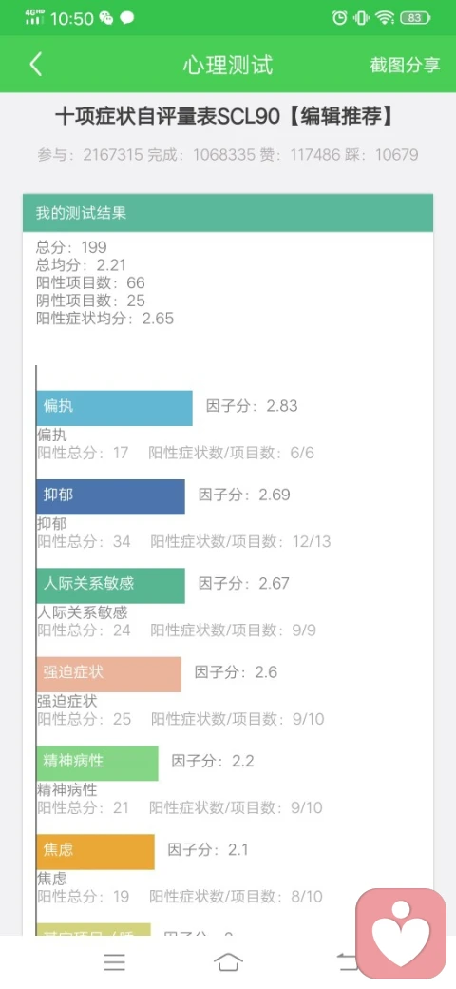Screen dimensions: 456x989
Task: Tap the SCL90 test title heading
Action: pos(225,117)
